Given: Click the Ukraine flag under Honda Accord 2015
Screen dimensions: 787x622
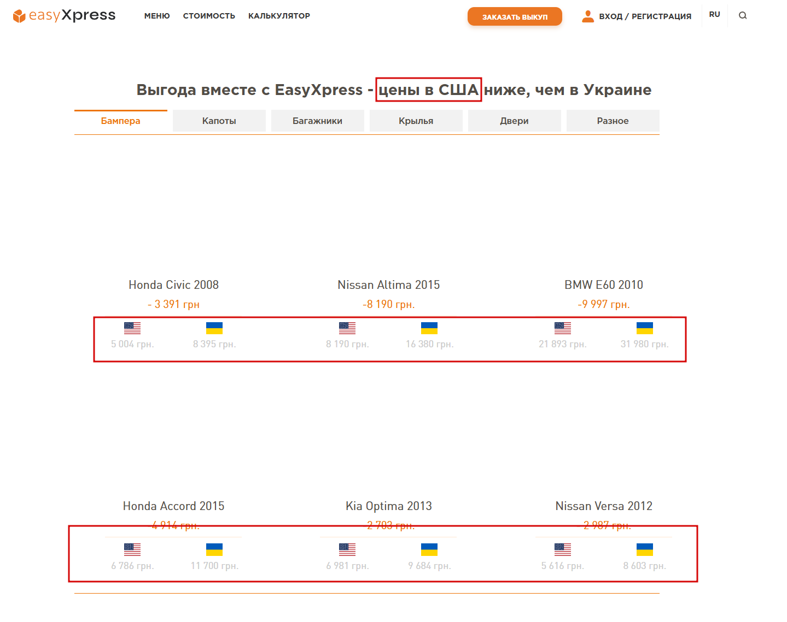Looking at the screenshot, I should point(214,549).
